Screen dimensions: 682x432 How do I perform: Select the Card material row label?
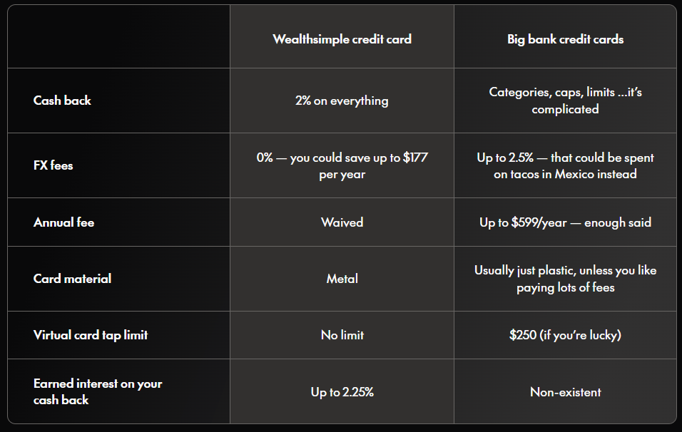point(72,278)
